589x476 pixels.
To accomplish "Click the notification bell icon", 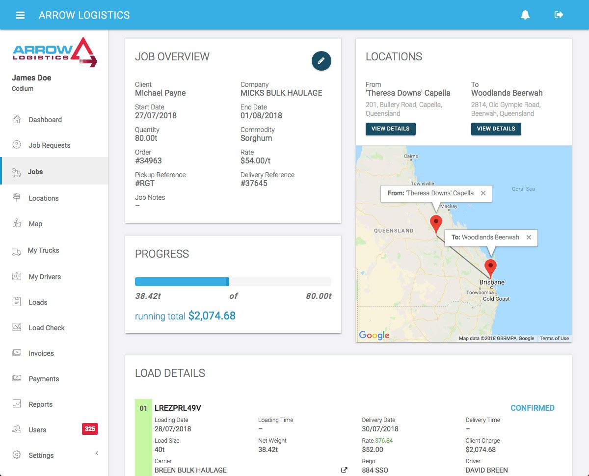I will 525,15.
